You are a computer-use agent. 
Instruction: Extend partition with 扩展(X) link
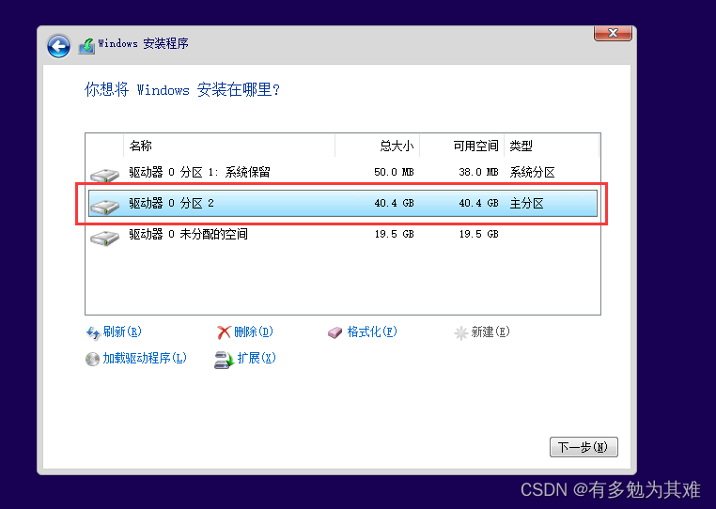pos(257,358)
